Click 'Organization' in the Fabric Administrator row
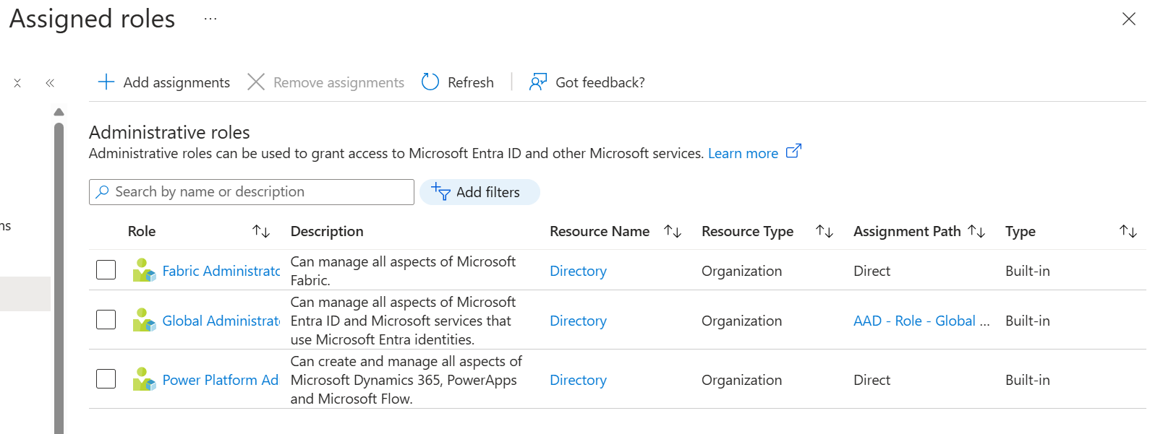1163x434 pixels. click(741, 271)
